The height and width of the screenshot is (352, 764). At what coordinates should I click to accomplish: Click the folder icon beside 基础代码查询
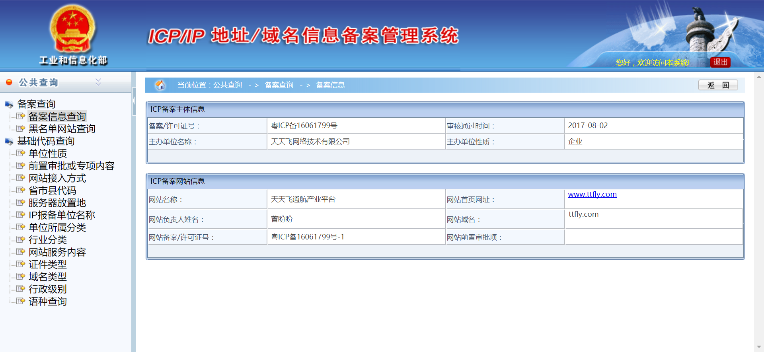point(9,141)
